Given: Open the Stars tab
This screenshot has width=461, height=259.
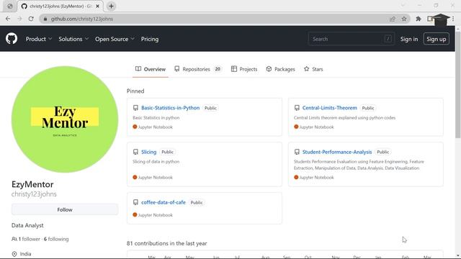Looking at the screenshot, I should (313, 69).
